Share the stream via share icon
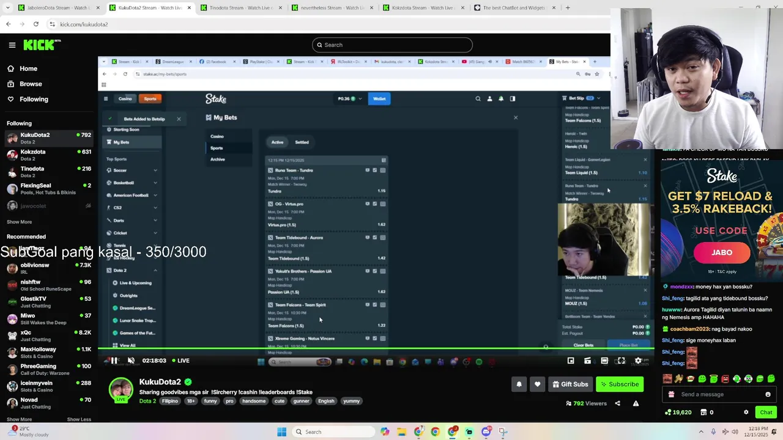The height and width of the screenshot is (440, 783). 617,403
